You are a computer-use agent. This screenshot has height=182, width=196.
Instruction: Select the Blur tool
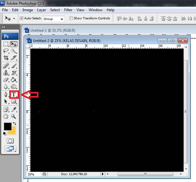point(6,86)
